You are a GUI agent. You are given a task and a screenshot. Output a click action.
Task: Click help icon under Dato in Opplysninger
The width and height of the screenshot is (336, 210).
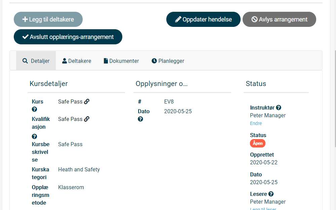point(140,119)
